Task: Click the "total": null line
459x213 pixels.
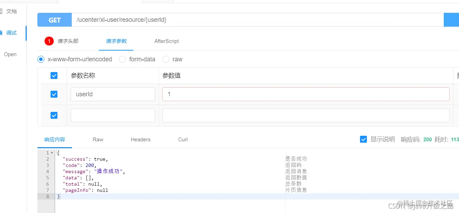Action: click(x=82, y=184)
